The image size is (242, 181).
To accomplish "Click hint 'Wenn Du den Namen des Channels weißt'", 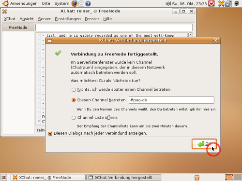I will click(x=147, y=109).
